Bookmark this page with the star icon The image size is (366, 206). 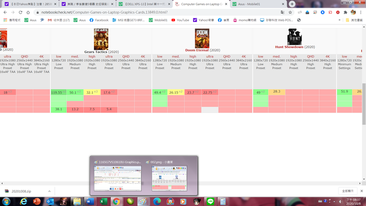coord(290,12)
